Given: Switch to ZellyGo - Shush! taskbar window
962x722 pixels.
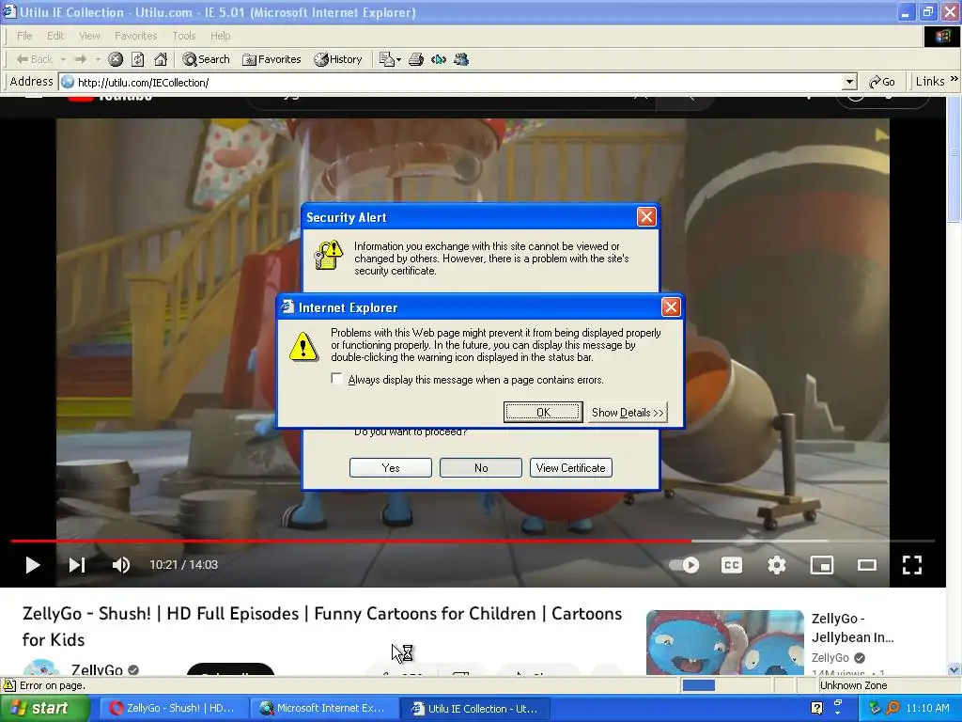Looking at the screenshot, I should (174, 708).
